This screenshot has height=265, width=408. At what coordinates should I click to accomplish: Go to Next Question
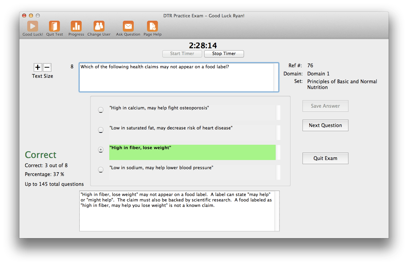[325, 125]
